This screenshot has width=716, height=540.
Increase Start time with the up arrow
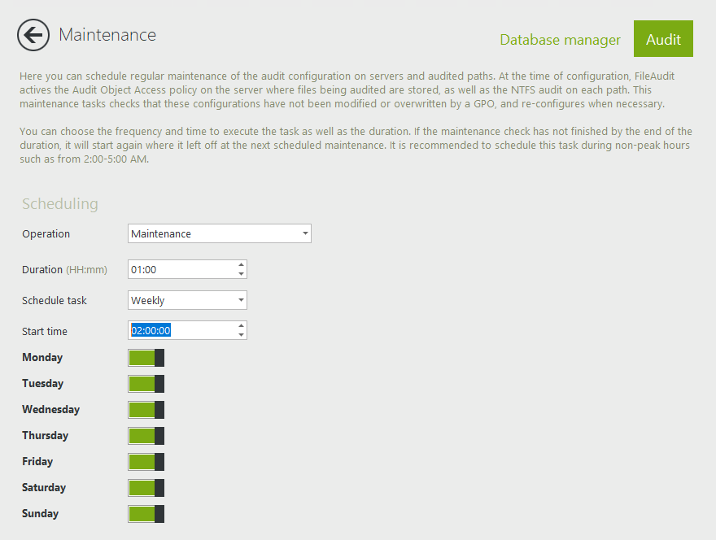click(x=241, y=325)
